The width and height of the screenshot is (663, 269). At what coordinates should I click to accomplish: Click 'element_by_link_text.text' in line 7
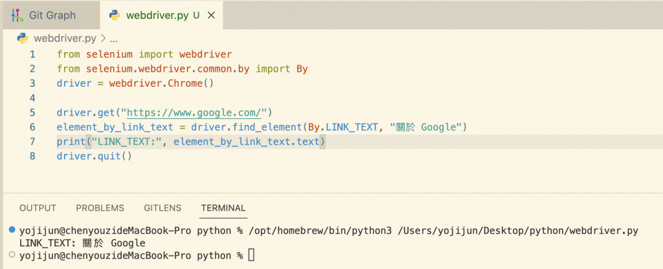tap(246, 142)
